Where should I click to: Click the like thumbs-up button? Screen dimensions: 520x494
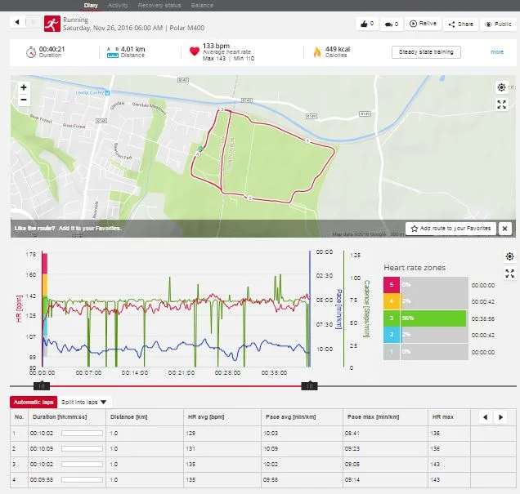[367, 24]
